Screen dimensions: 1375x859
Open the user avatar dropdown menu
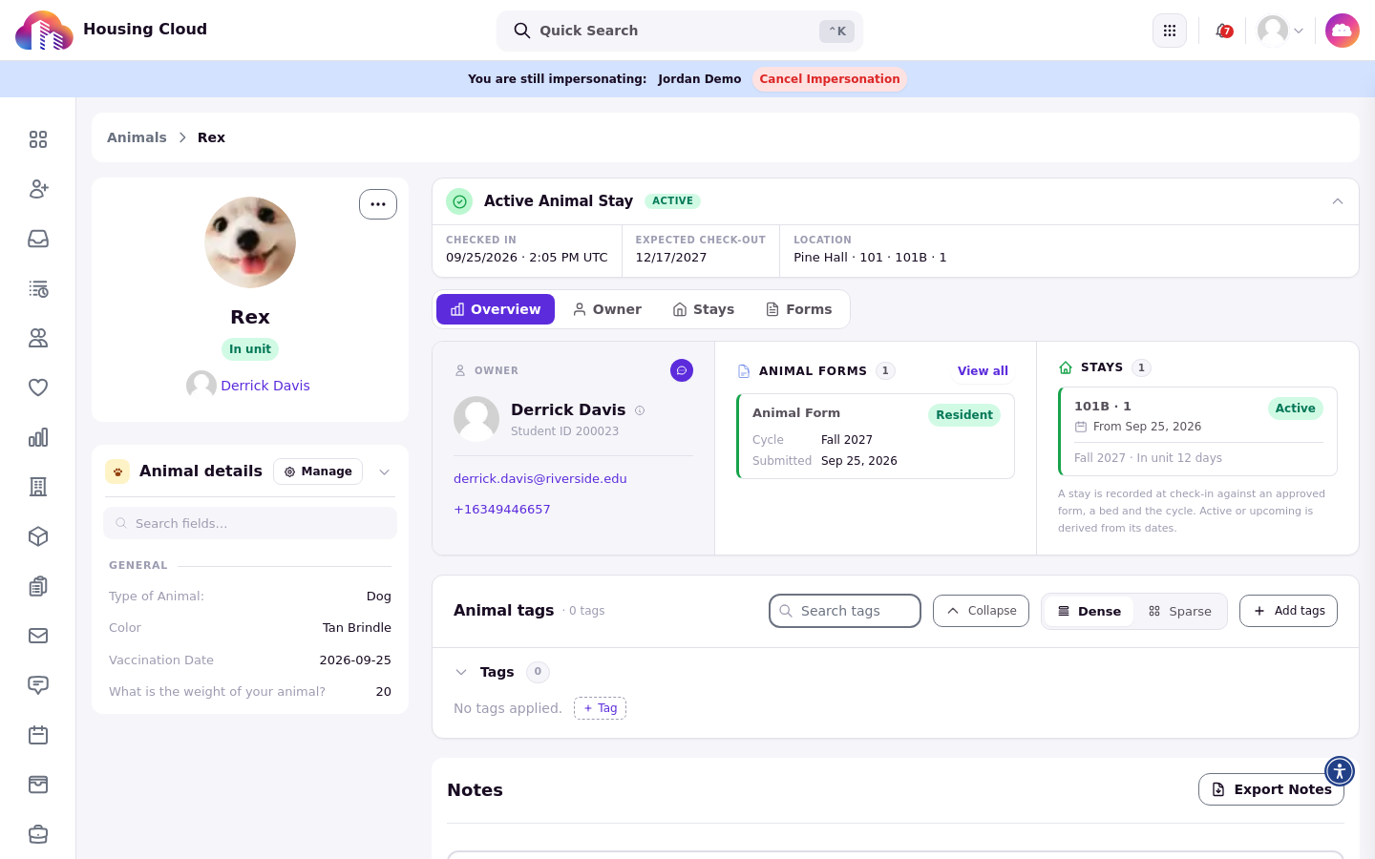(1280, 31)
